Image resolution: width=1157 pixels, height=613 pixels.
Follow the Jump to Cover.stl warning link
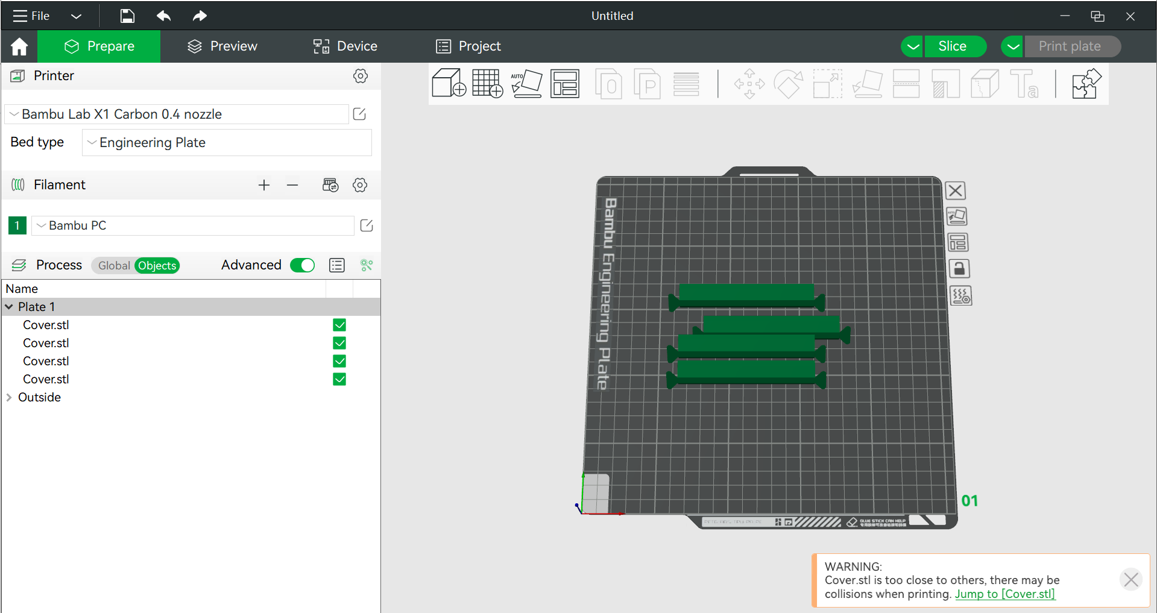pyautogui.click(x=1005, y=594)
